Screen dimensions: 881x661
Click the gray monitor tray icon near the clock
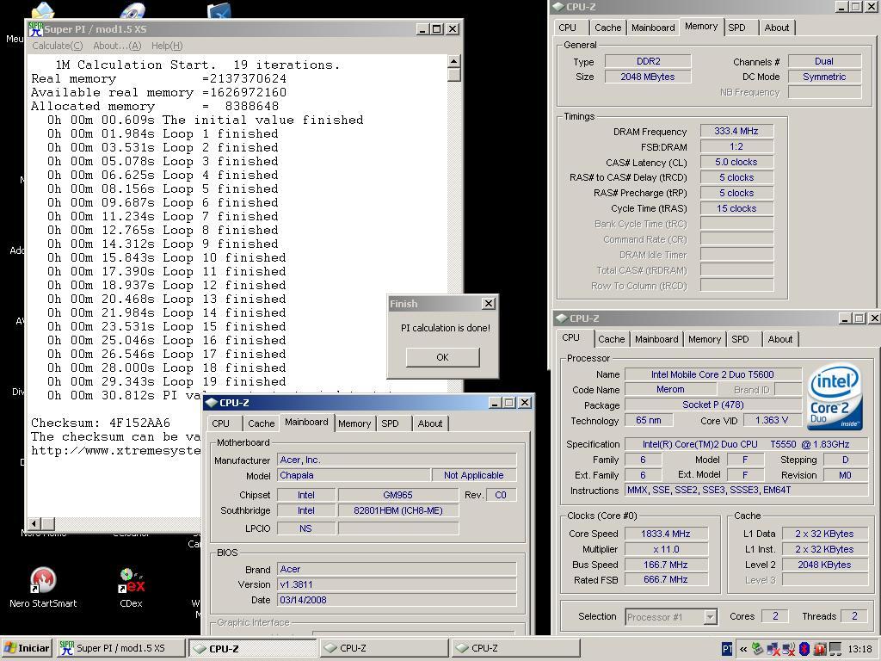point(835,649)
